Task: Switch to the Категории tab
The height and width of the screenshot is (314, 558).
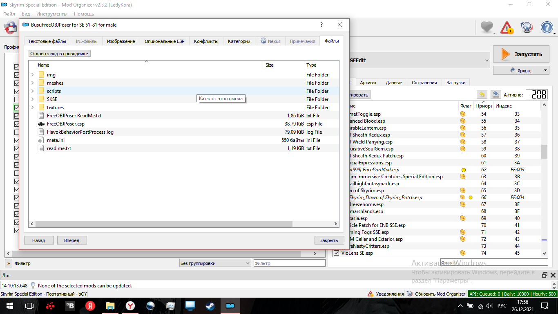Action: (x=239, y=41)
